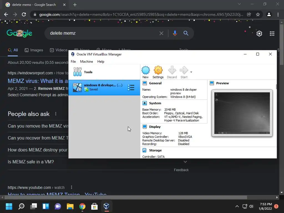Screen dimensions: 284x213
Task: Click the Storage section header
Action: pos(155,150)
